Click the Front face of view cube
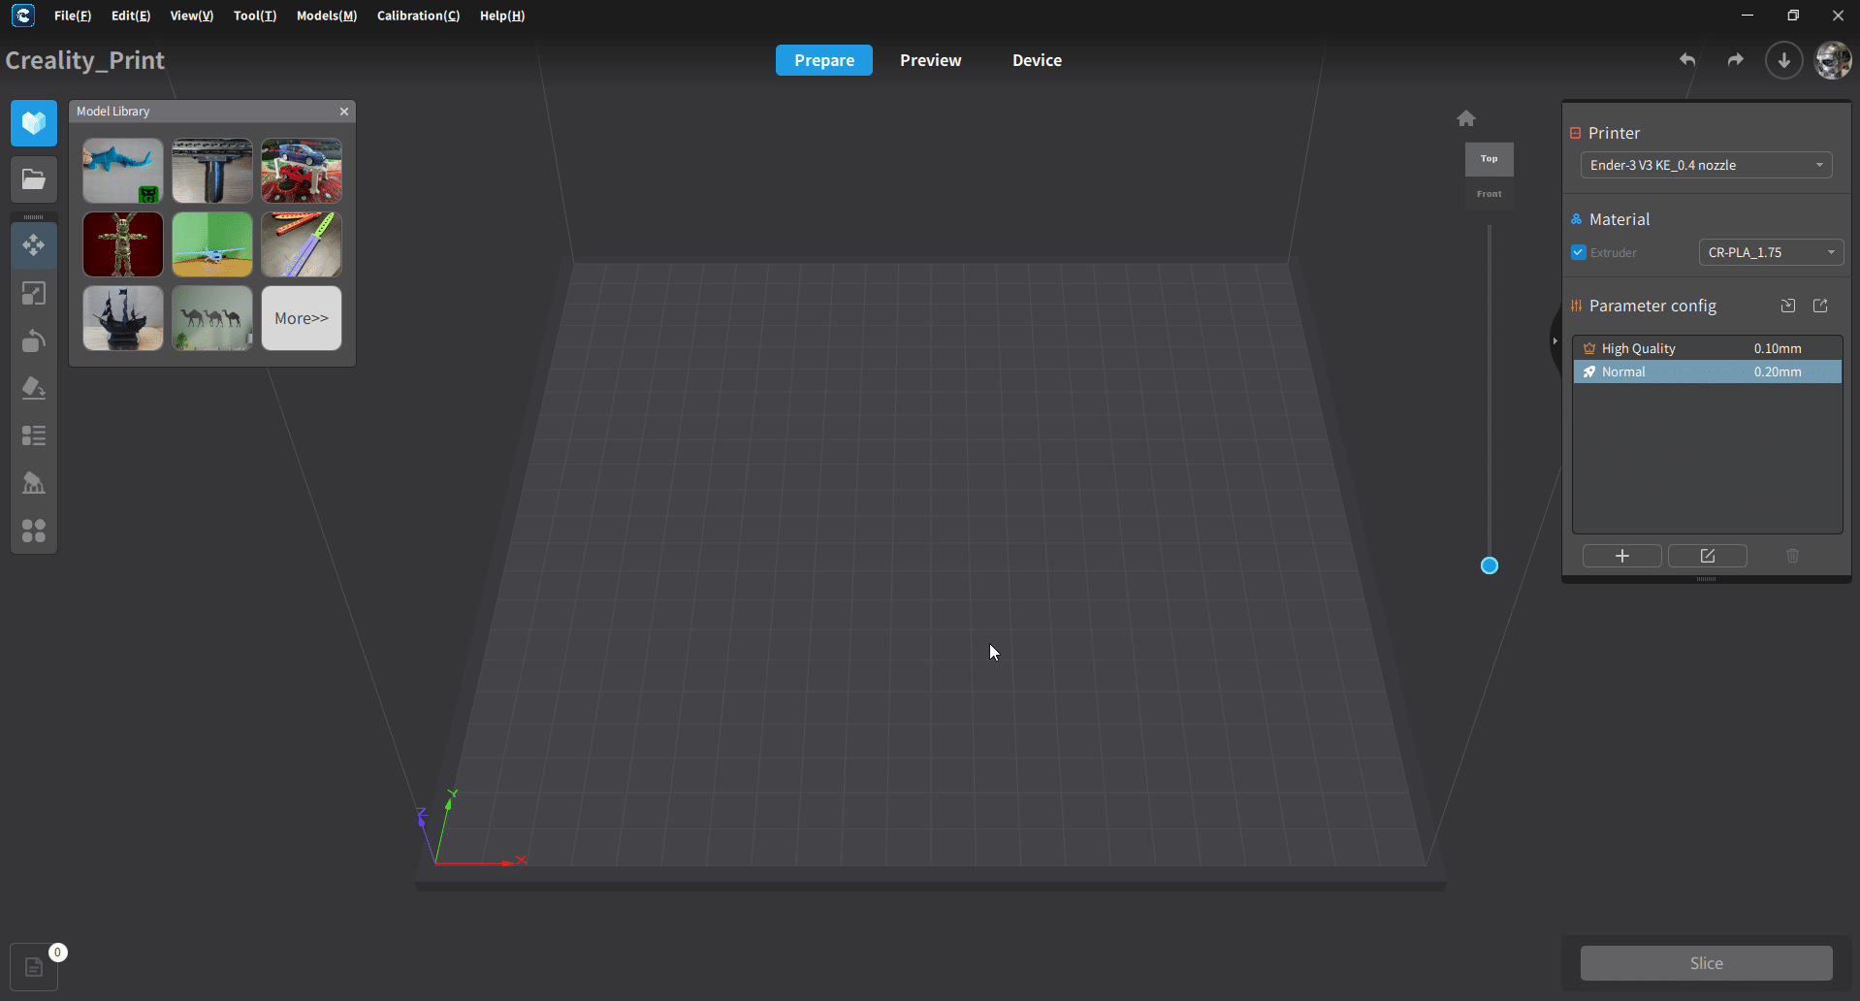 tap(1489, 193)
